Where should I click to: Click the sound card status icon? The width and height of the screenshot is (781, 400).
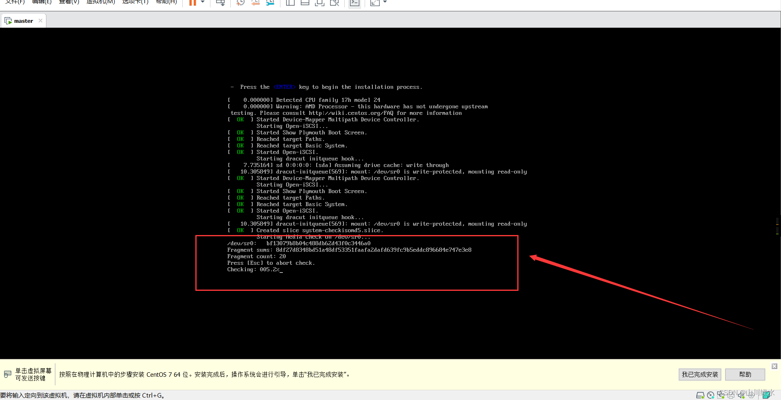(x=741, y=395)
